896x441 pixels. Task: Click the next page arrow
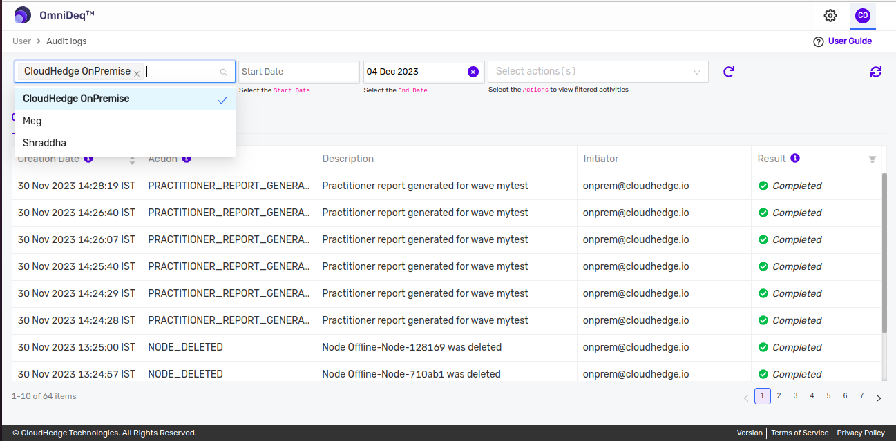coord(879,398)
